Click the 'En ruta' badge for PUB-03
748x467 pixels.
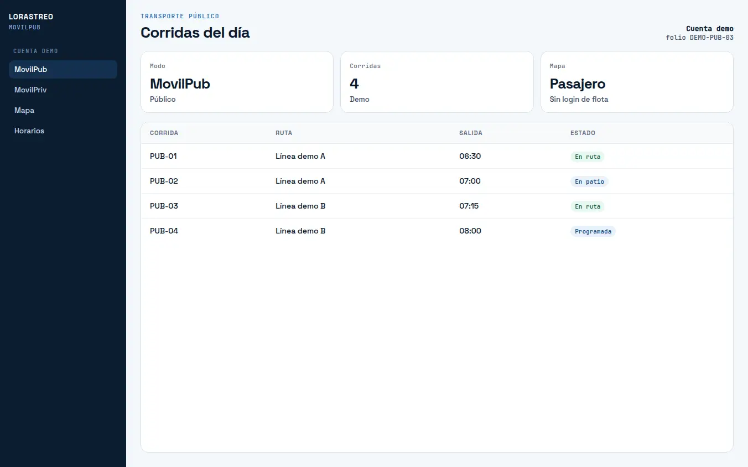588,206
